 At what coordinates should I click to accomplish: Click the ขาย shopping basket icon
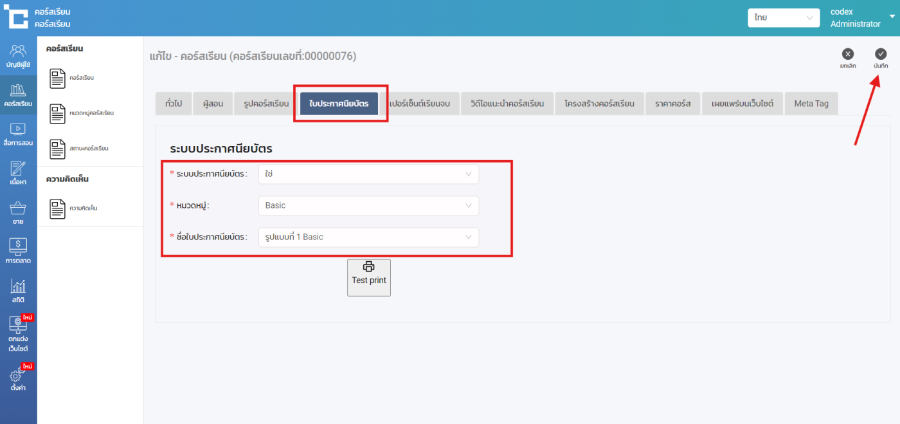18,209
